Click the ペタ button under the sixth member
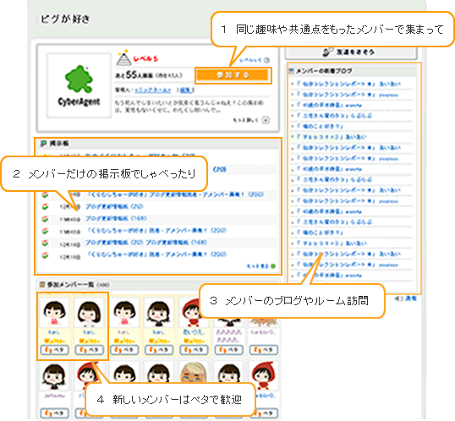Screen dimensions: 455x421 (228, 350)
